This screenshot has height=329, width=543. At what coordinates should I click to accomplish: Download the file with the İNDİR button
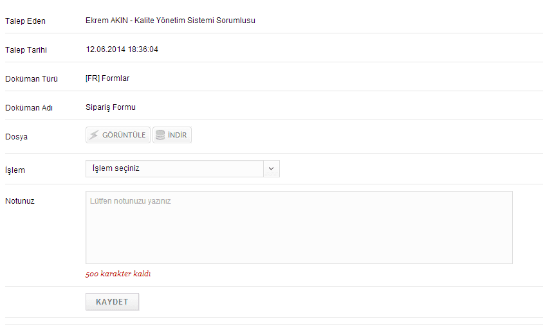[172, 135]
